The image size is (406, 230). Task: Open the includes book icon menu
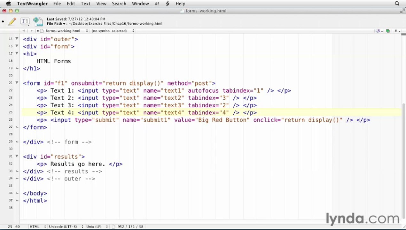[379, 31]
